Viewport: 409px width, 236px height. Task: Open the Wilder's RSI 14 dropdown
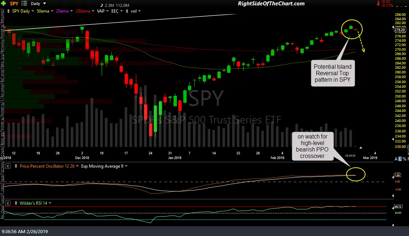pos(50,203)
